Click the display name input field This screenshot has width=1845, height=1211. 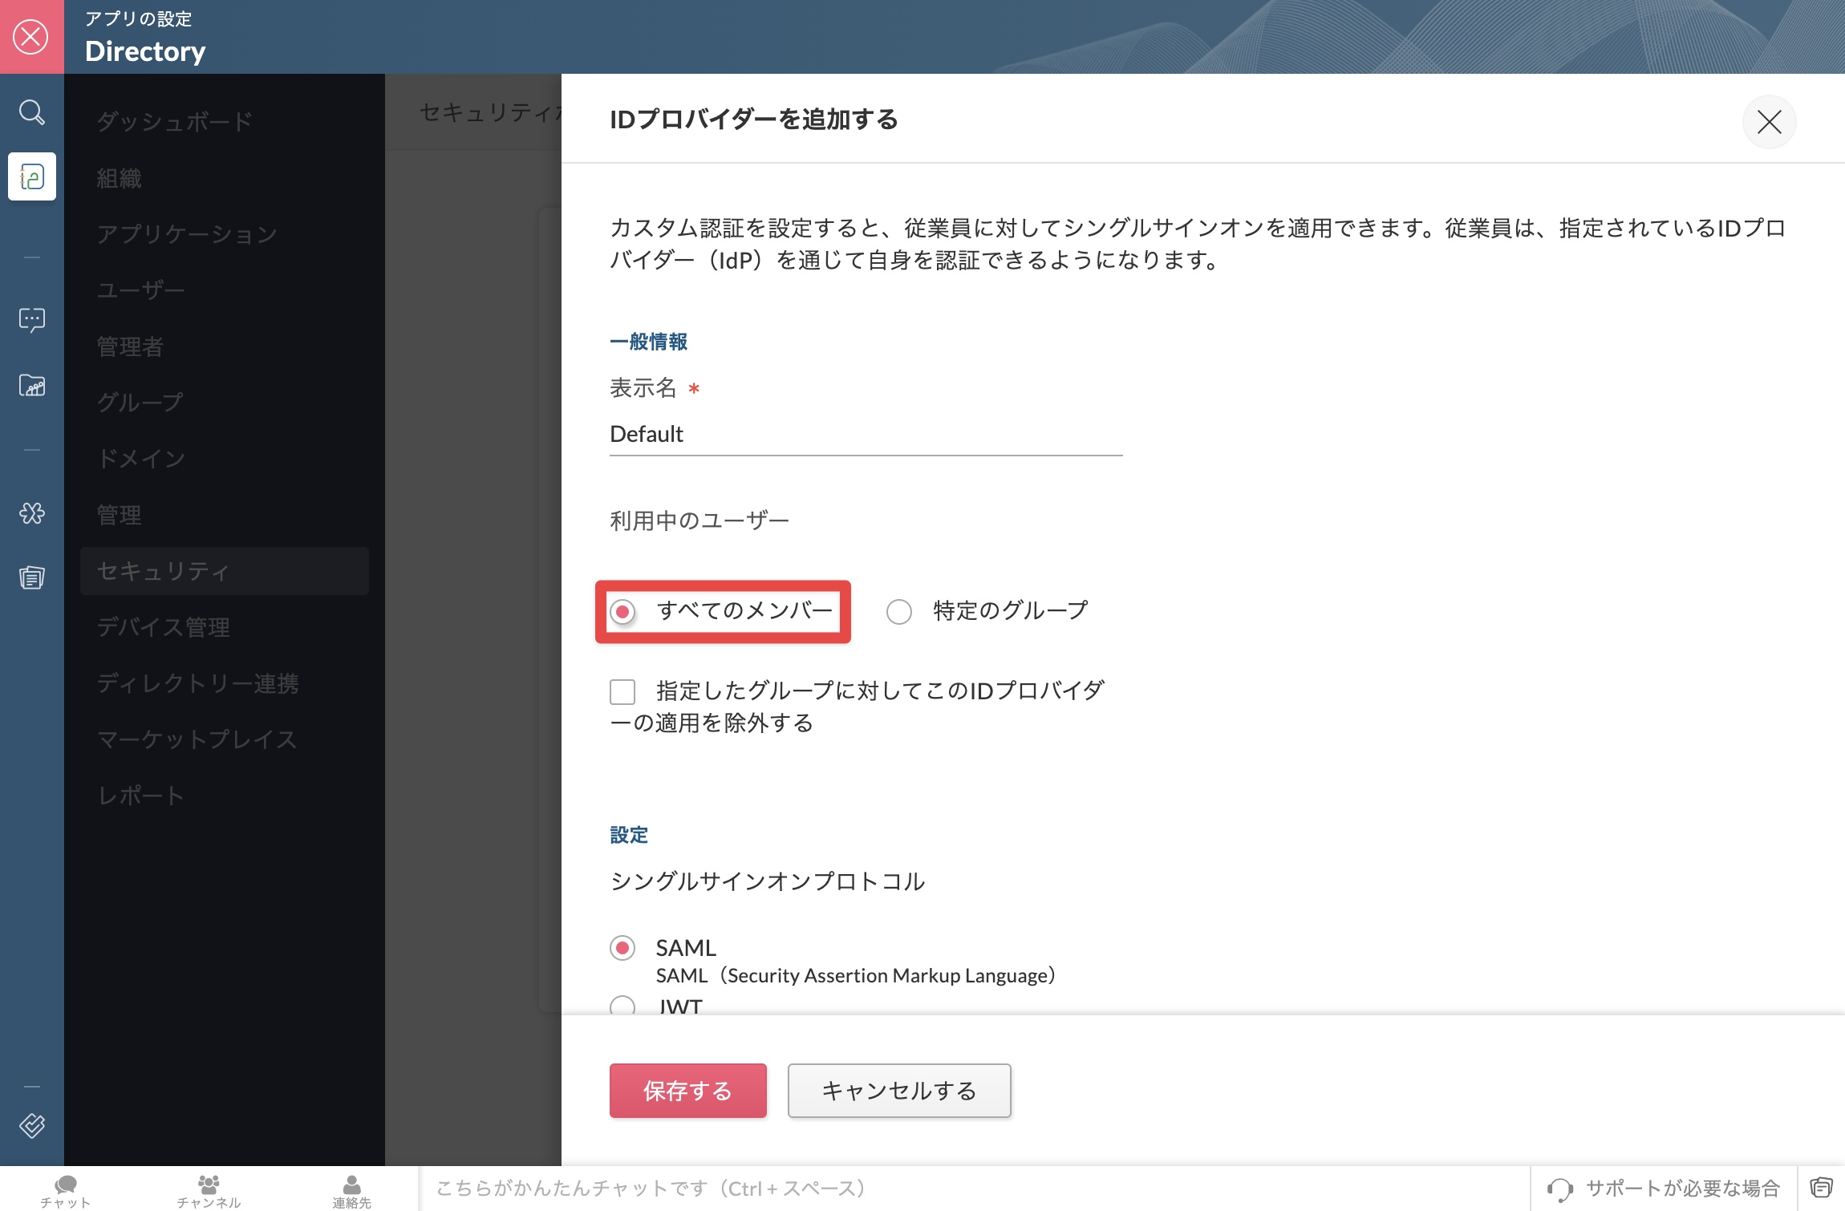pos(866,435)
